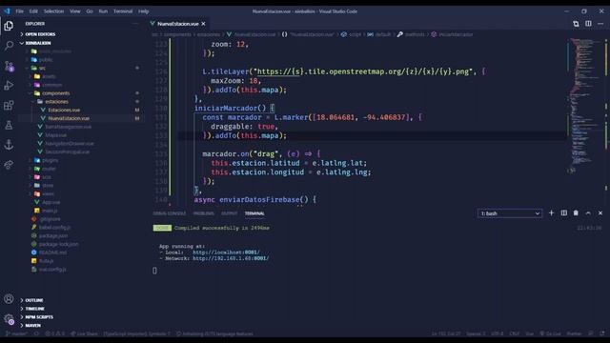Open the Selection menu

click(x=53, y=11)
